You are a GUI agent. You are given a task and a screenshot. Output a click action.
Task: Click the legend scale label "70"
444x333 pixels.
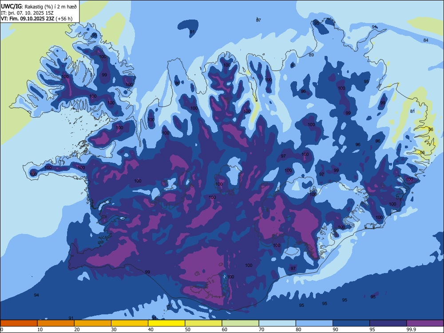pos(262,329)
